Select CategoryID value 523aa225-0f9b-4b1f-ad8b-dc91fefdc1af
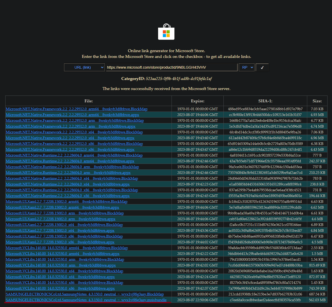The width and height of the screenshot is (332, 307). tap(179, 79)
